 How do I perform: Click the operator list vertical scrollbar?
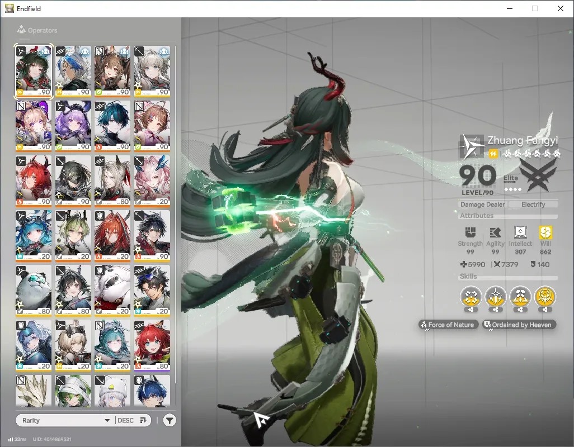pyautogui.click(x=175, y=215)
